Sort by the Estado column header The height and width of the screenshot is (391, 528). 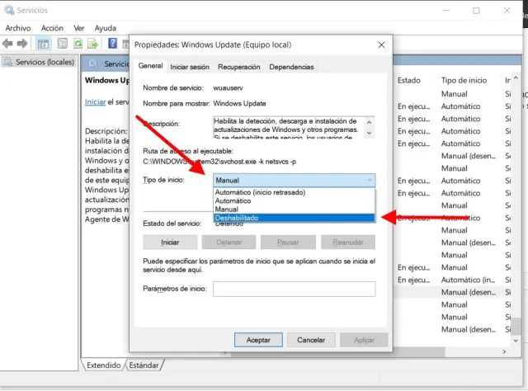[x=409, y=81]
